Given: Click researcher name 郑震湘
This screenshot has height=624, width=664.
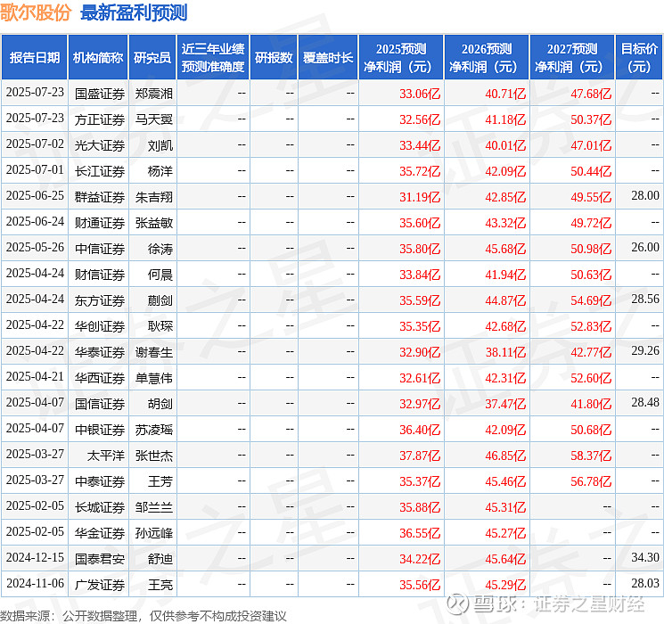Looking at the screenshot, I should [154, 94].
